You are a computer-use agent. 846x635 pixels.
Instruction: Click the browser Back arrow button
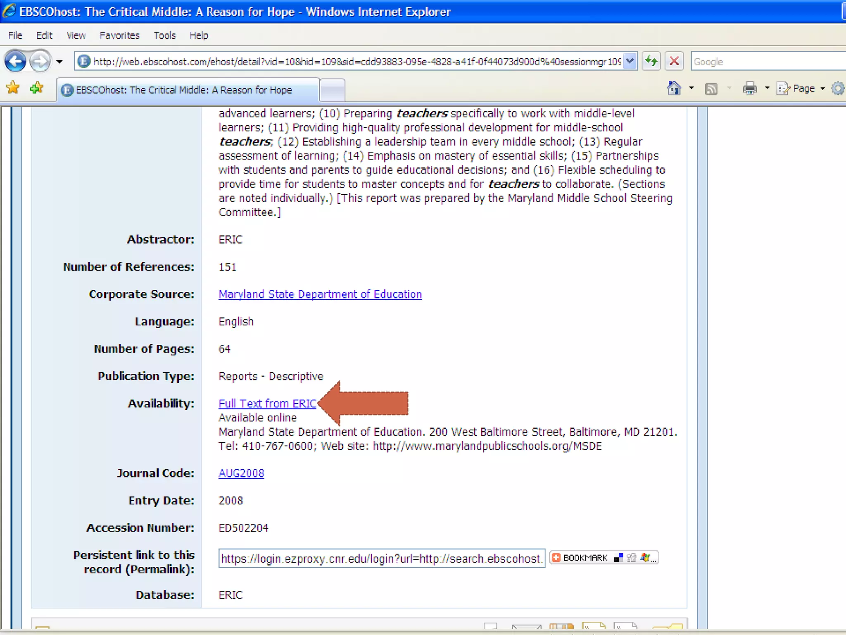coord(15,62)
